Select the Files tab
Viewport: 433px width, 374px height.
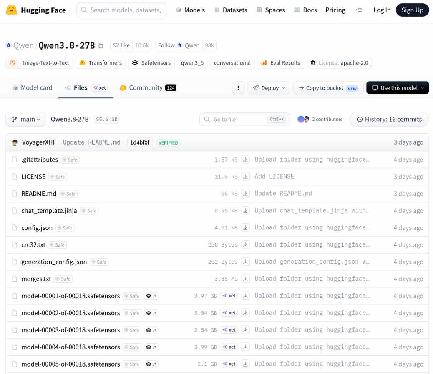click(86, 87)
